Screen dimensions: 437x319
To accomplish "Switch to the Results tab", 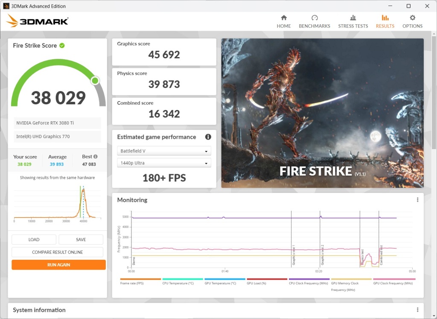I will 385,21.
